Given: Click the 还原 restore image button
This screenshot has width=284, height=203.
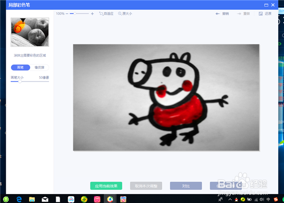Looking at the screenshot, I should pyautogui.click(x=265, y=14).
